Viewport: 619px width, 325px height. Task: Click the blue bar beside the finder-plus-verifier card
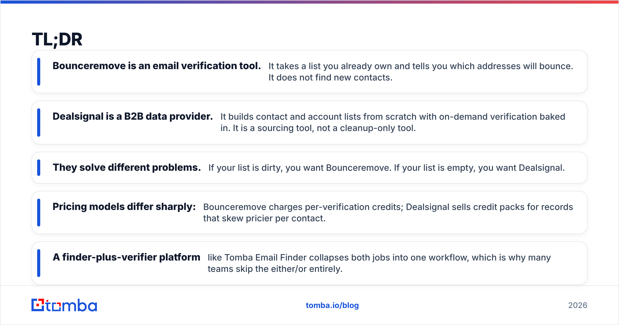pos(39,263)
